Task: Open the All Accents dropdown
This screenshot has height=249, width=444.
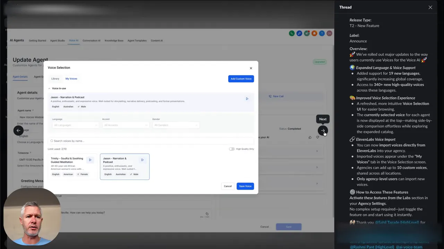Action: tap(125, 125)
